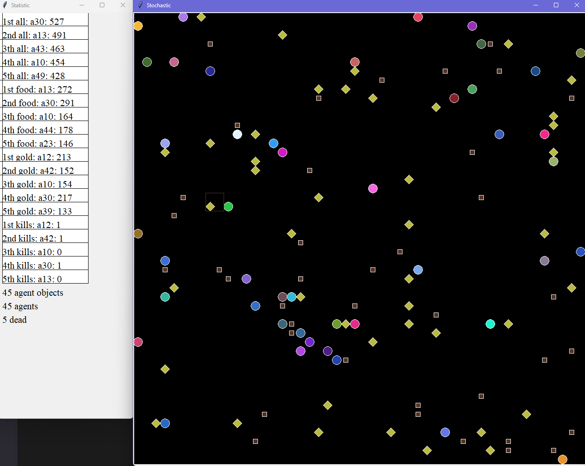Click the '3th kills: a10: 0' row
The image size is (585, 466).
(45, 250)
